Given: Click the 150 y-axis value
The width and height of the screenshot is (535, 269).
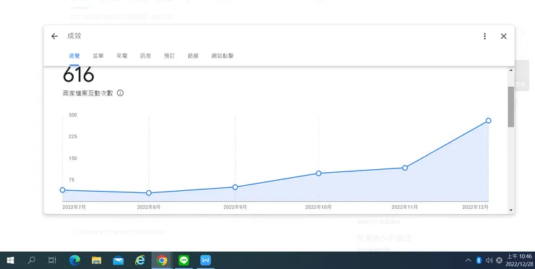Looking at the screenshot, I should click(73, 158).
